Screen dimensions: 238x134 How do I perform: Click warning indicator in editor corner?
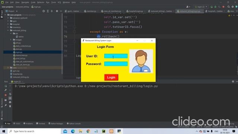[230, 15]
